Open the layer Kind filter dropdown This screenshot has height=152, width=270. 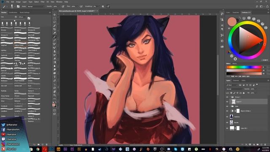tap(232, 85)
